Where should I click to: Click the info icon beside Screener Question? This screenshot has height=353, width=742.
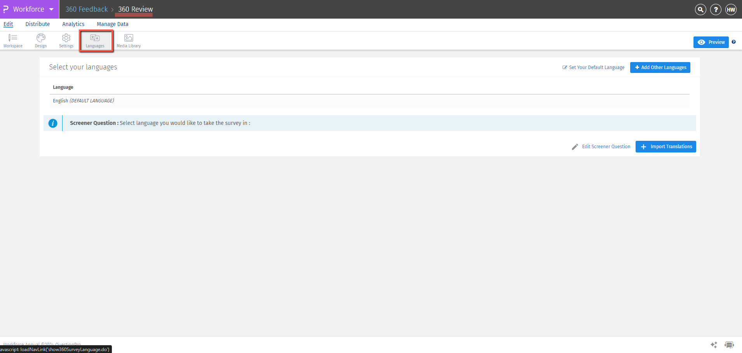(53, 123)
